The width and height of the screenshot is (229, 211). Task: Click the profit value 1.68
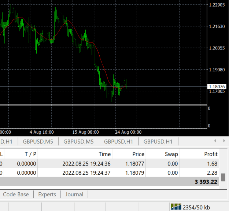point(212,164)
